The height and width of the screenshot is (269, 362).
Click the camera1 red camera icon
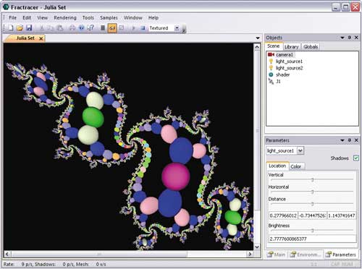click(271, 55)
